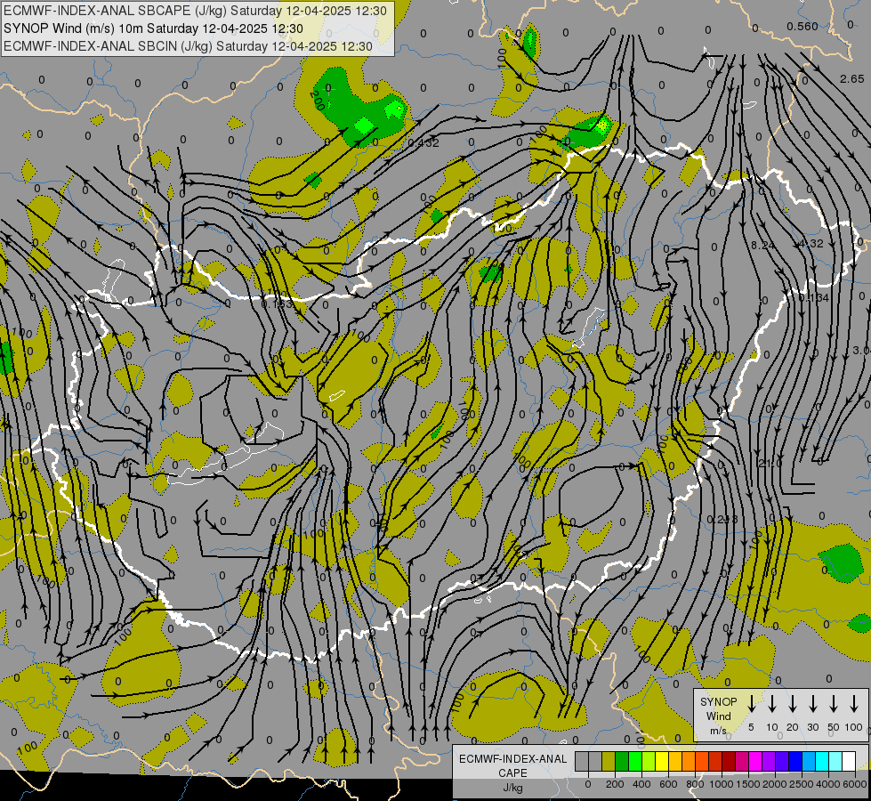Click the 1500 tick label on the CAPE scale

(x=748, y=784)
